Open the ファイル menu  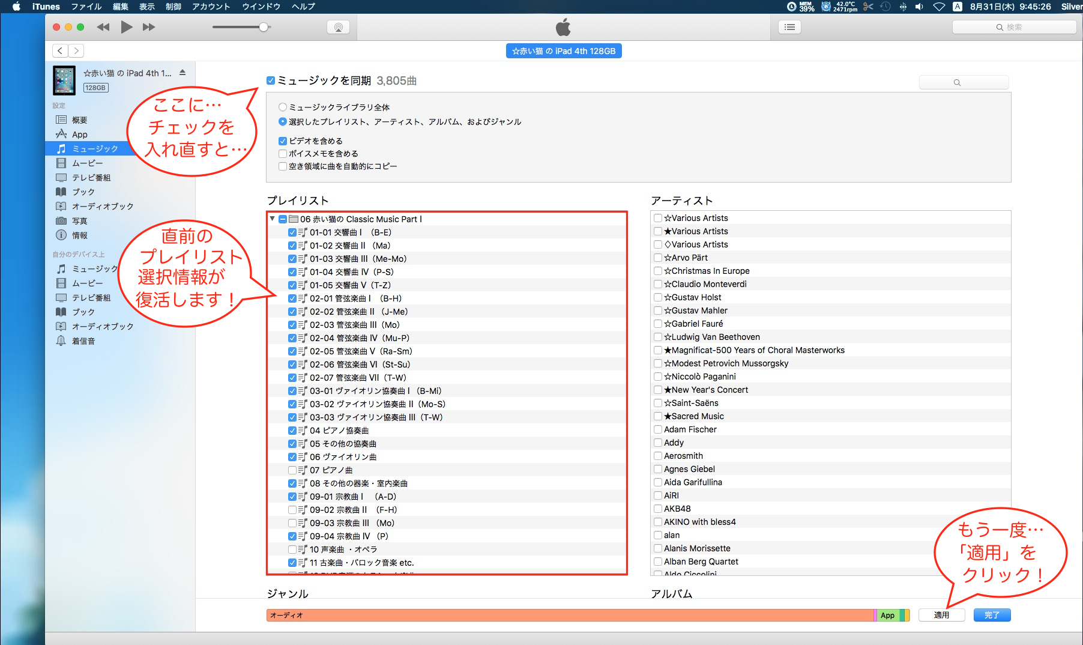[86, 7]
